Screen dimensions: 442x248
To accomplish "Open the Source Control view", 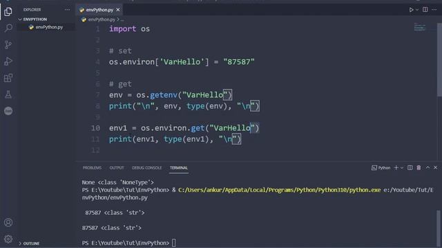I will (8, 44).
